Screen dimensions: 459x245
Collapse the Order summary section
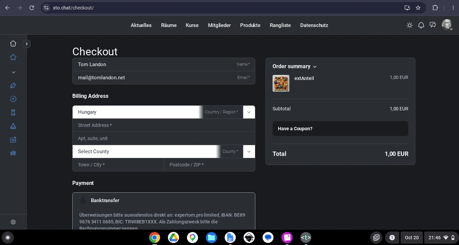[295, 66]
